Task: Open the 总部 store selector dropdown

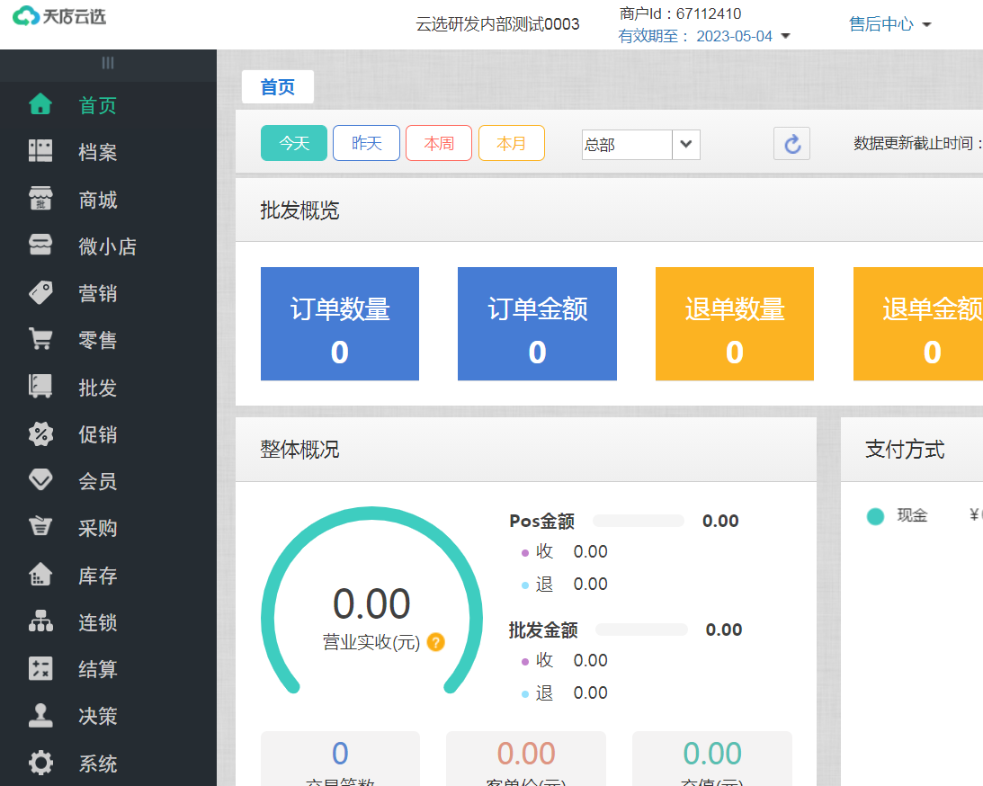Action: click(640, 144)
